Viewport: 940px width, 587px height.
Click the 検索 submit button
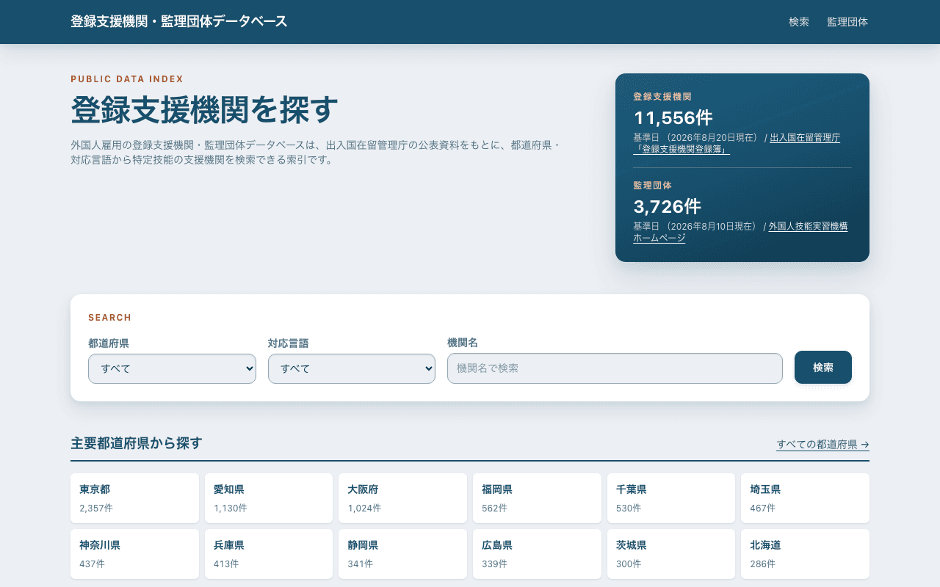[x=823, y=368]
